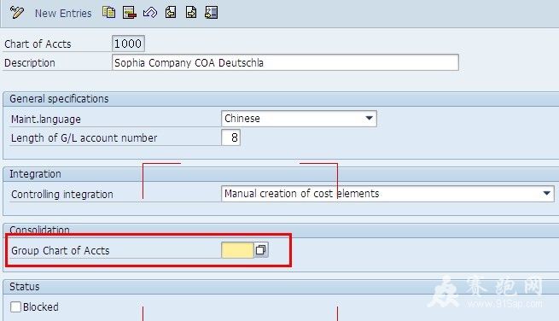Screen dimensions: 559x321
Task: Open the Maint.language dropdown showing Chinese
Action: point(299,119)
